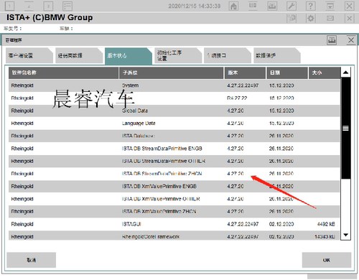Click the gear settings icon in title row
The width and height of the screenshot is (359, 280).
[311, 18]
